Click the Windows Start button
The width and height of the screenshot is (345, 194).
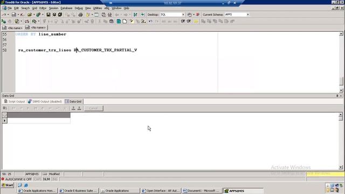pyautogui.click(x=8, y=185)
